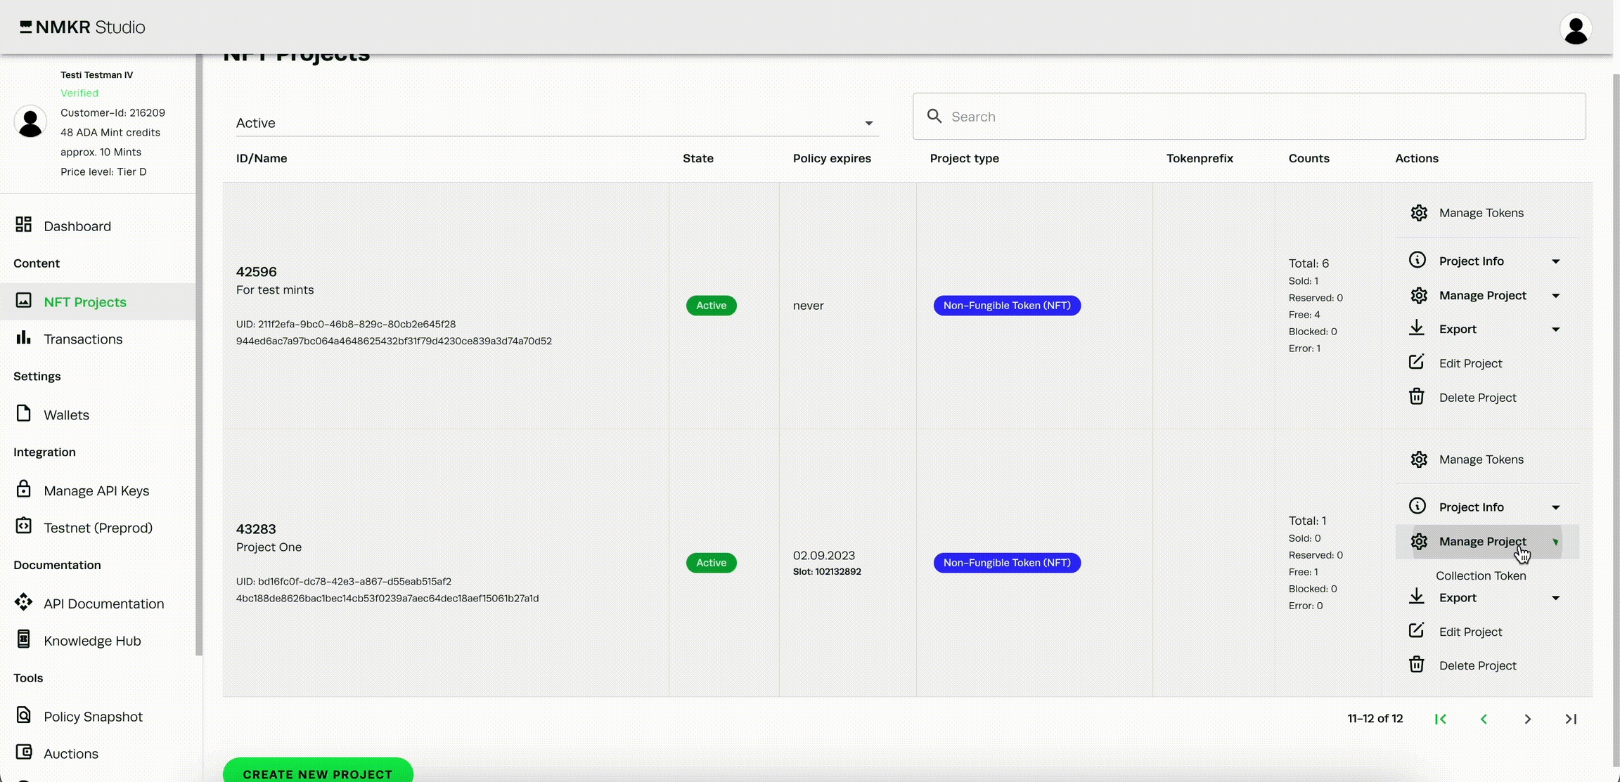Open the Wallets page icon
This screenshot has width=1620, height=782.
pyautogui.click(x=24, y=413)
